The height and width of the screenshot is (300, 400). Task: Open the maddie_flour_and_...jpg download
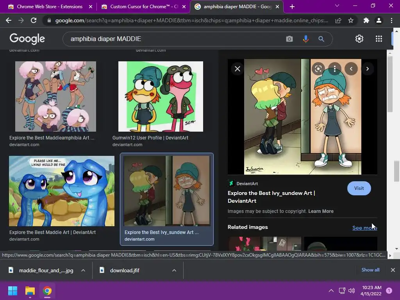pyautogui.click(x=41, y=270)
